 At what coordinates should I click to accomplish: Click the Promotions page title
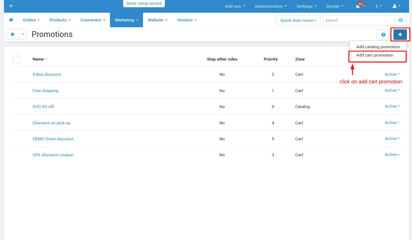click(52, 34)
